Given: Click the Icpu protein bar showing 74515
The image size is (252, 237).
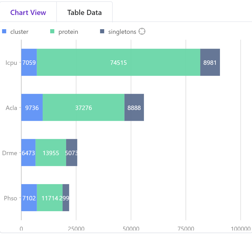Looking at the screenshot, I should 118,62.
